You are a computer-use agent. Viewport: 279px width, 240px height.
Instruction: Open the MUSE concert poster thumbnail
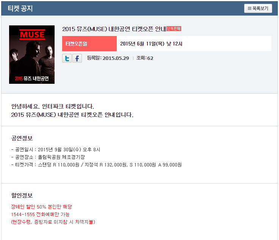(32, 55)
